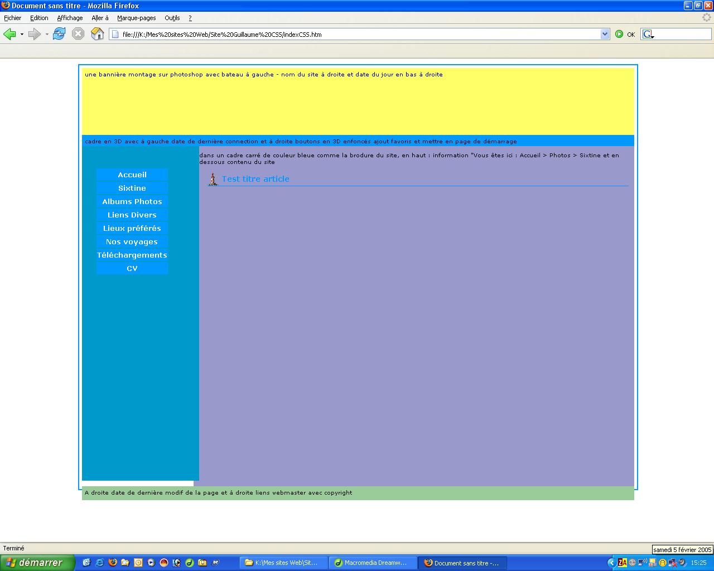Open the Albums Photos link
Viewport: 714px width, 571px height.
tap(132, 201)
